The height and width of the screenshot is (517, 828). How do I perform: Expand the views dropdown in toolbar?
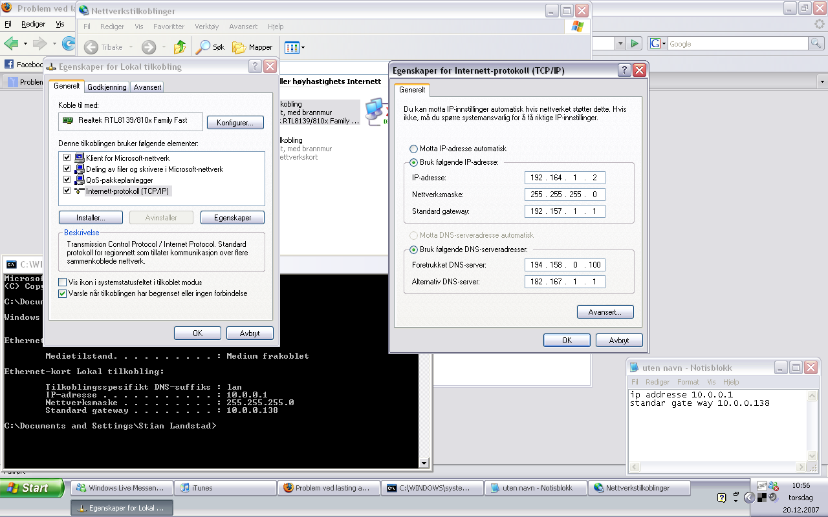303,47
